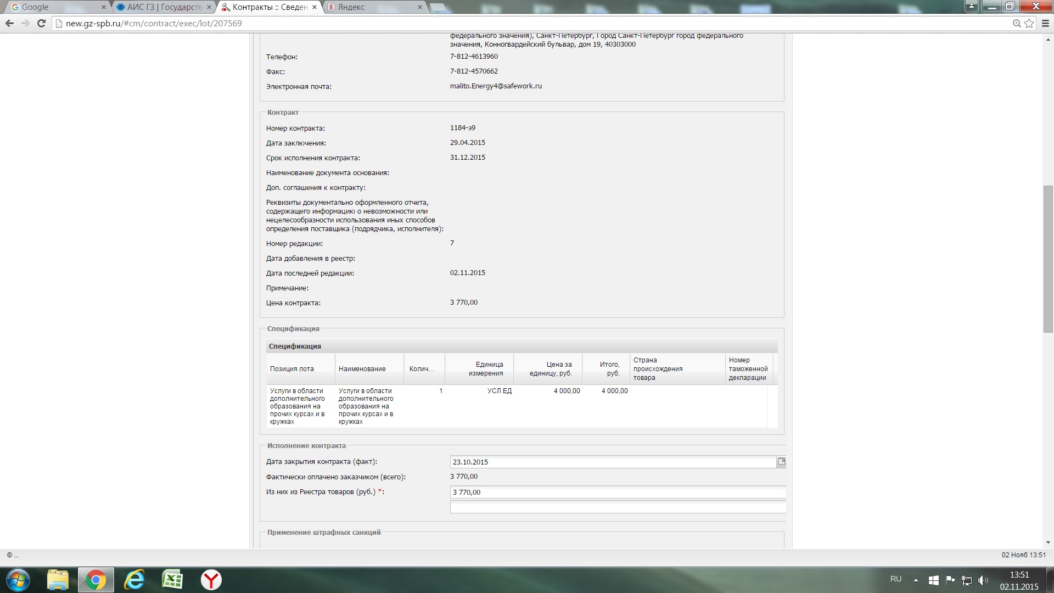Bookmark this page with star icon
Viewport: 1054px width, 593px height.
pos(1029,23)
